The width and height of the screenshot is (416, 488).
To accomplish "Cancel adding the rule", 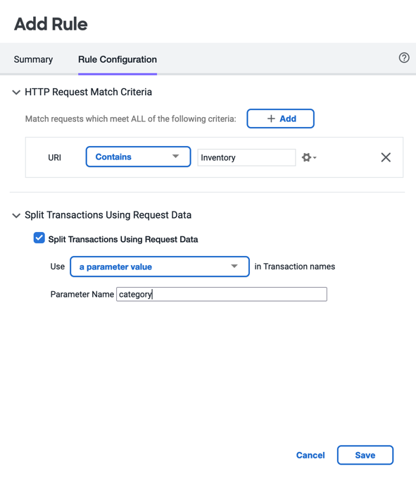I will point(310,455).
